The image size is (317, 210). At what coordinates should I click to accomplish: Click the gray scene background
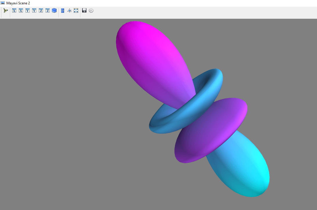point(58,116)
